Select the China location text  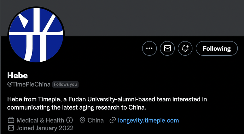[x=95, y=120]
